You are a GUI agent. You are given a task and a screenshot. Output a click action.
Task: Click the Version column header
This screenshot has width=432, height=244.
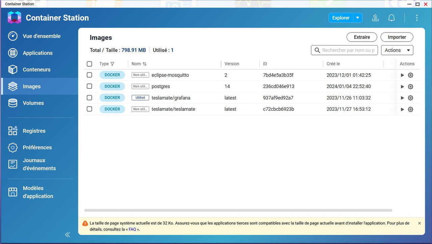232,64
